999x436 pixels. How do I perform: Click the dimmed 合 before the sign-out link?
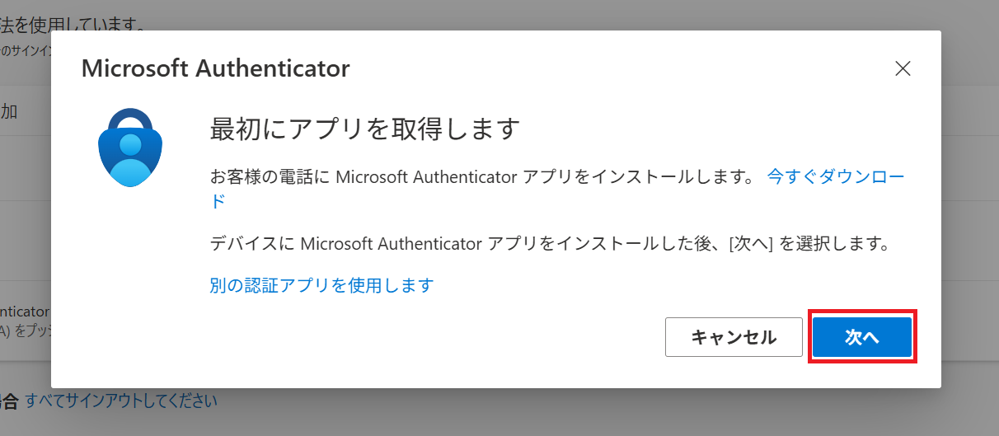pos(8,401)
